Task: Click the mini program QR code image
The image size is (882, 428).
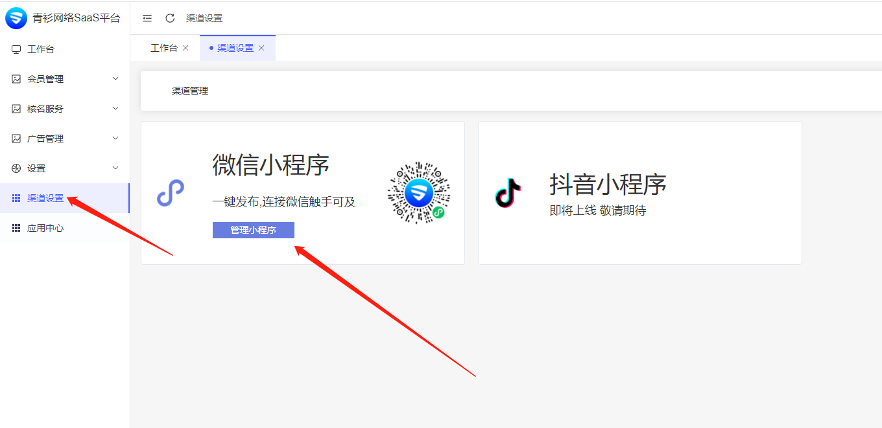Action: [419, 193]
